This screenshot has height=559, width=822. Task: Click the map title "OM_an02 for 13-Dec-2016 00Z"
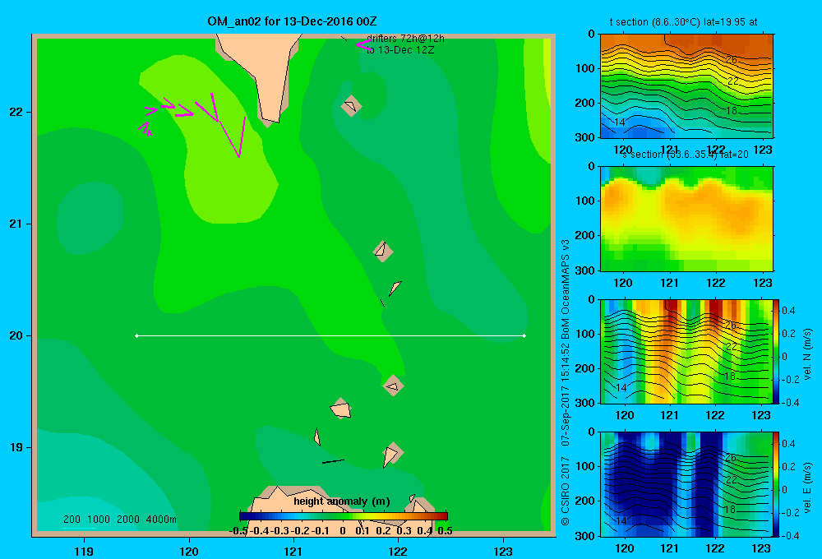coord(292,21)
